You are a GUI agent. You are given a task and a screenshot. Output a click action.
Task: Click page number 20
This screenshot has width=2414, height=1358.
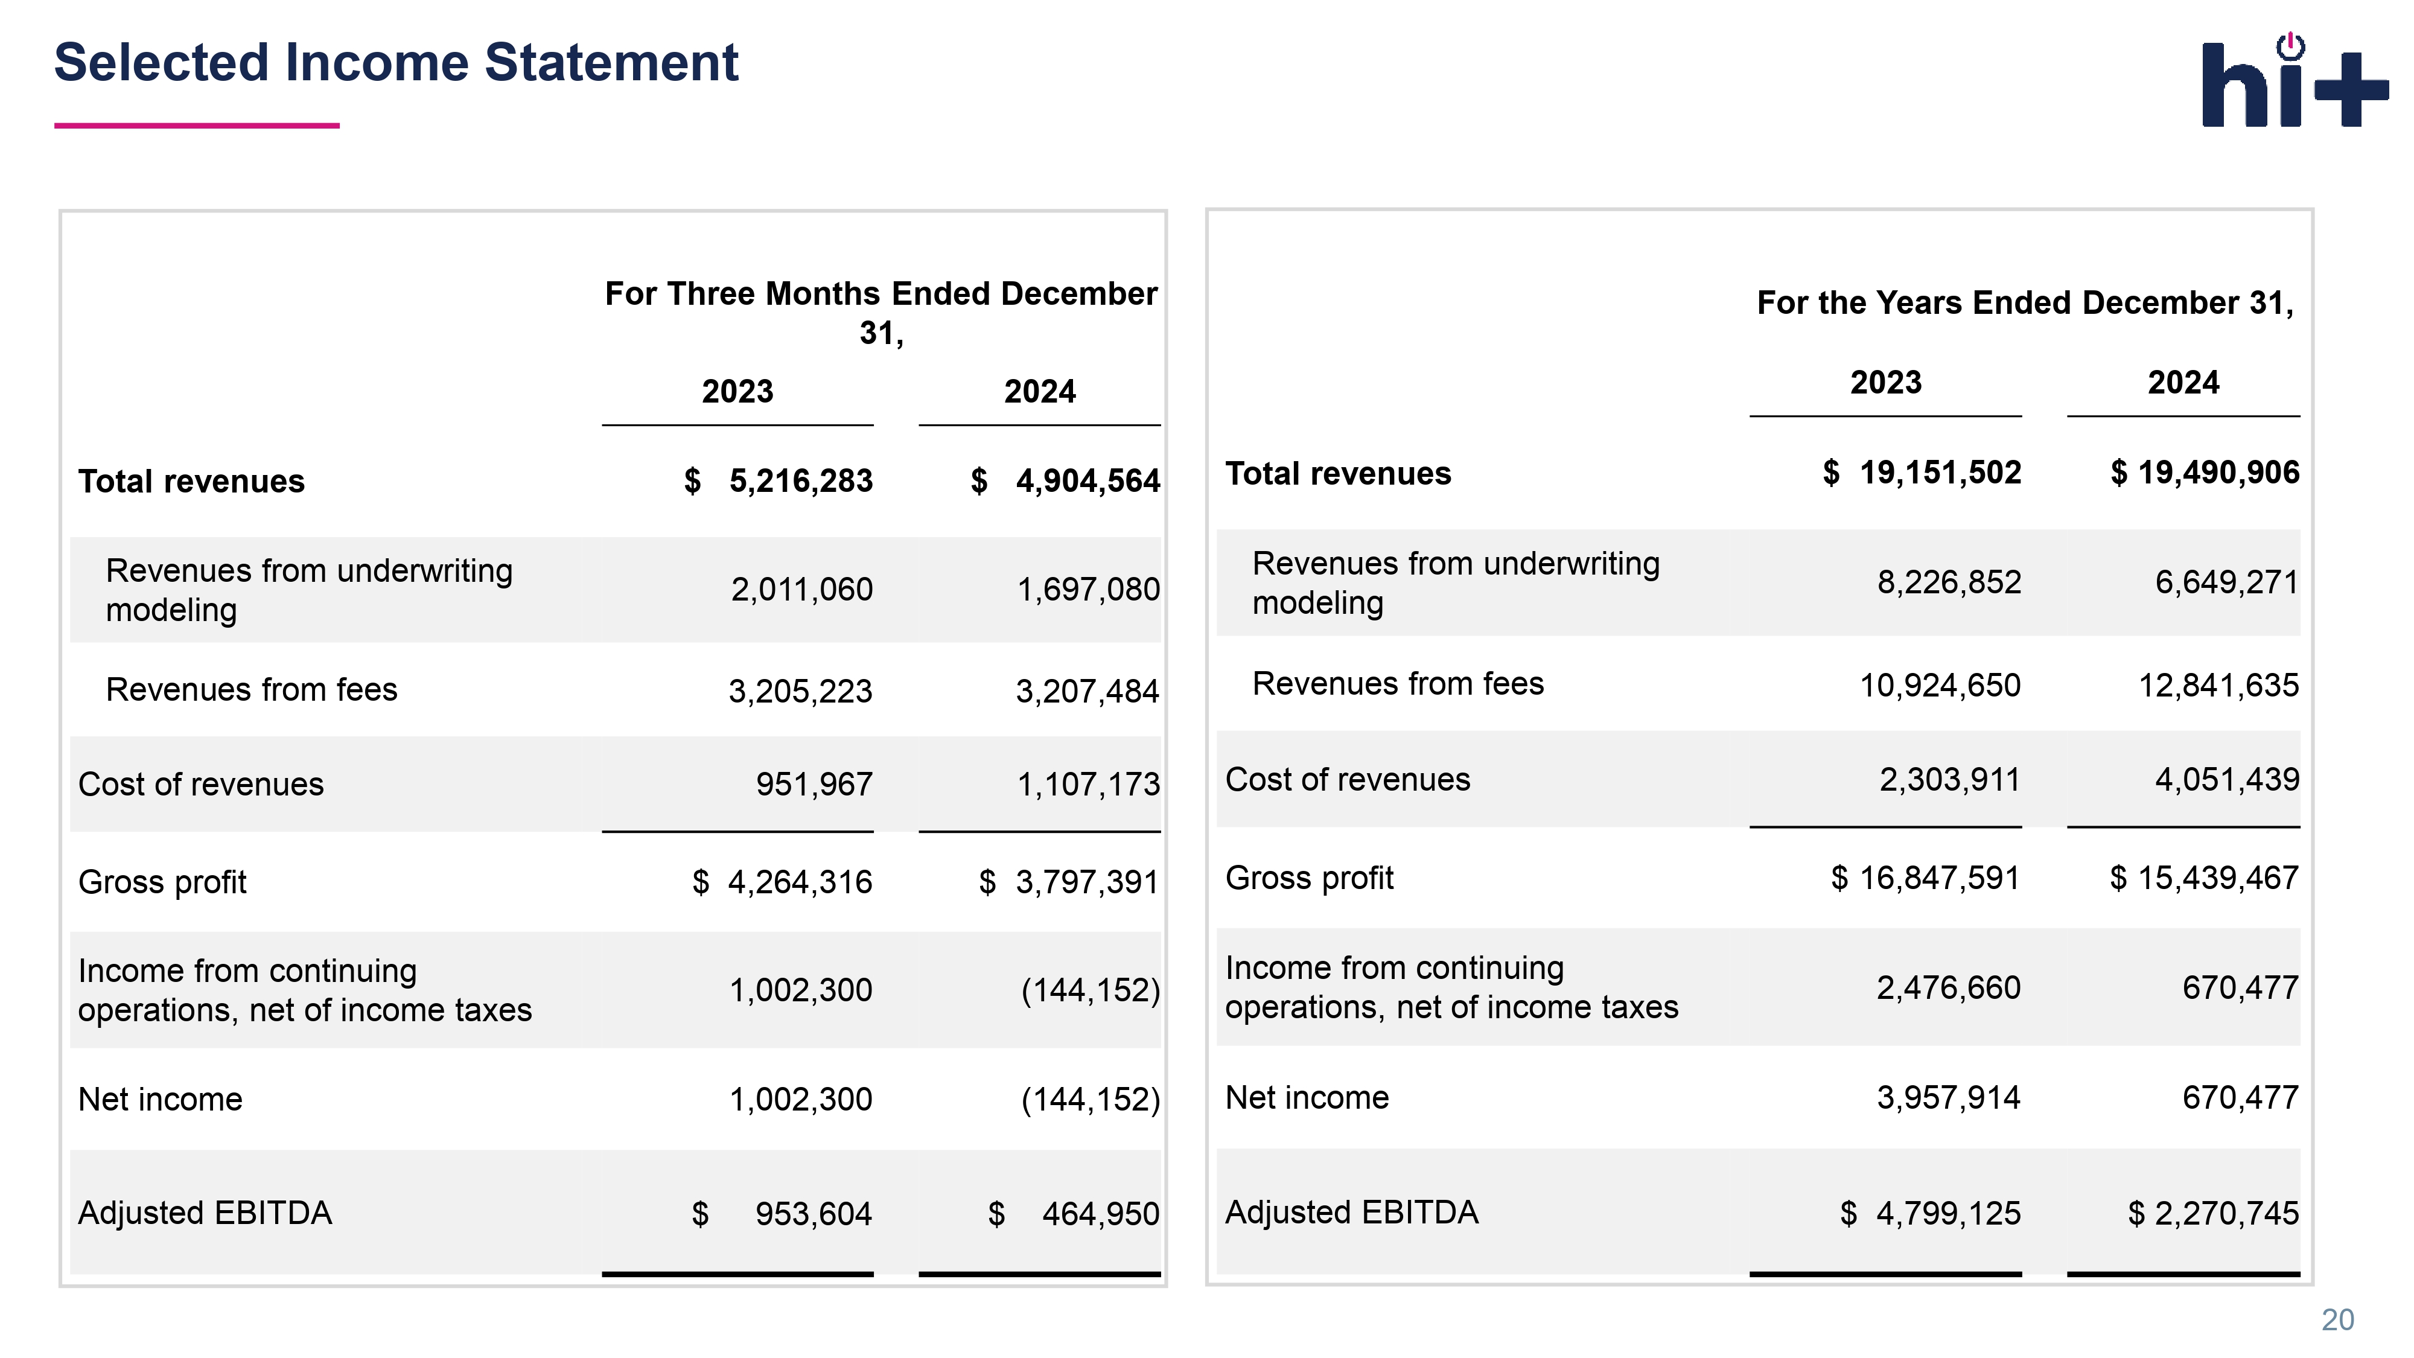[2337, 1319]
